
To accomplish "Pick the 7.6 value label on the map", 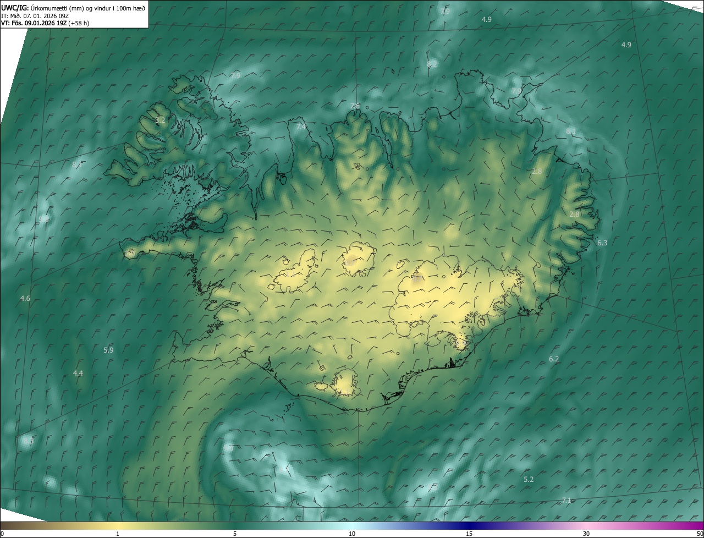I will [355, 106].
